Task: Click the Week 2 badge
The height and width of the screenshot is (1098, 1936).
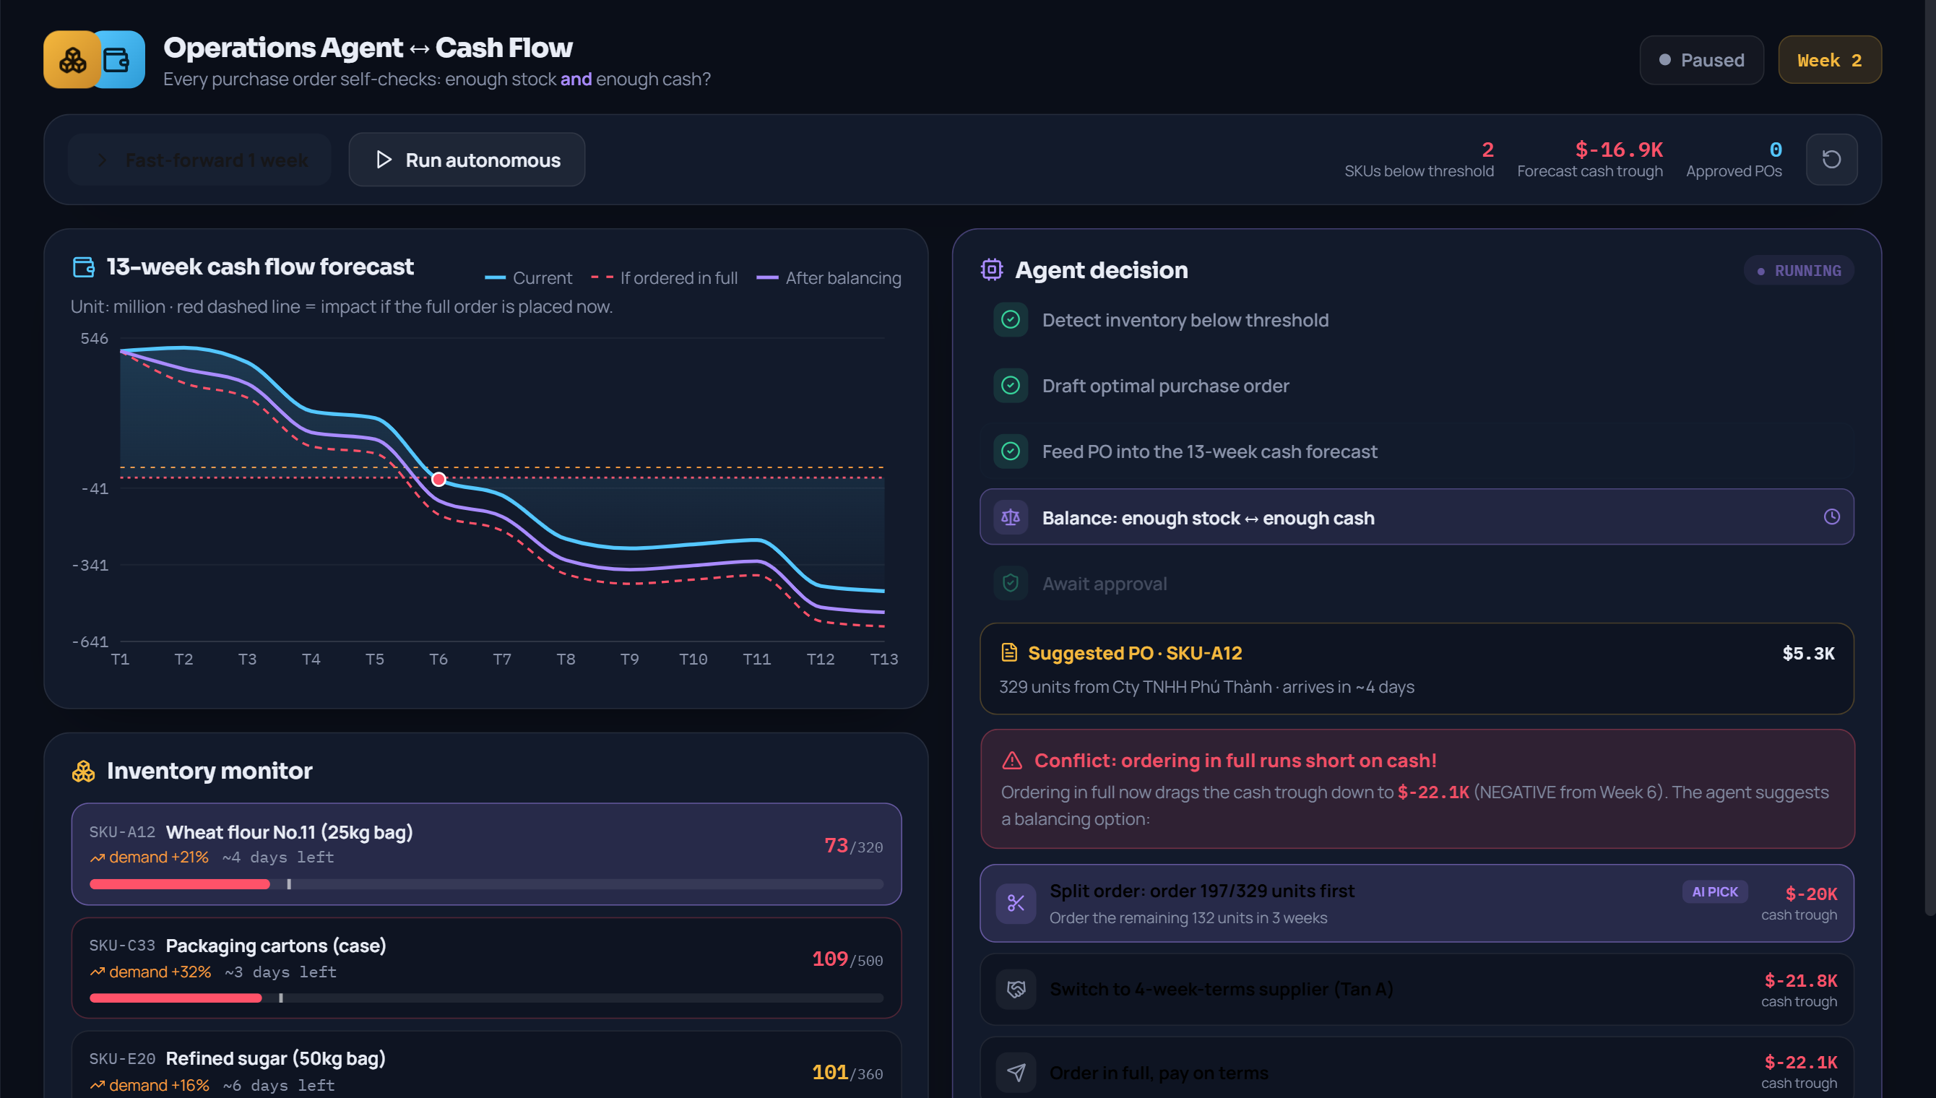Action: (x=1830, y=59)
